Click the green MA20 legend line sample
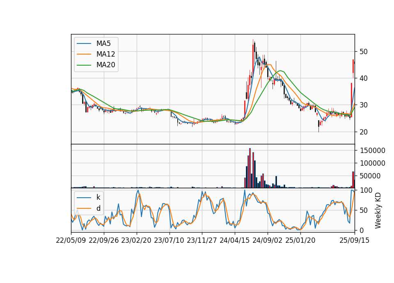The height and width of the screenshot is (283, 394). coord(84,65)
